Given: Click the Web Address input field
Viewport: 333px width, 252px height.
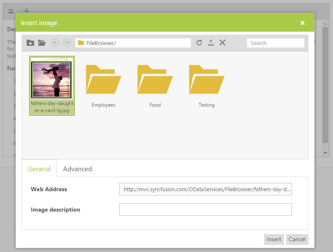Looking at the screenshot, I should point(205,189).
